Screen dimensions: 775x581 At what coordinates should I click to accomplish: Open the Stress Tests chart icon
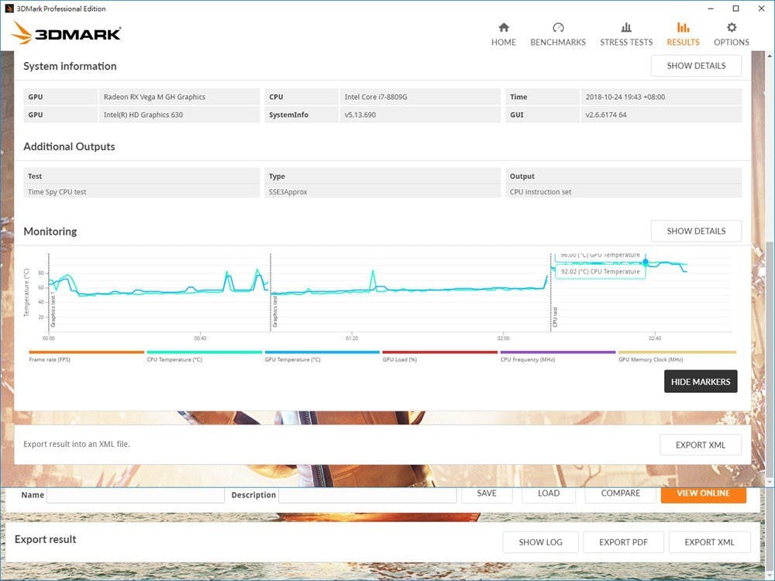(x=626, y=27)
